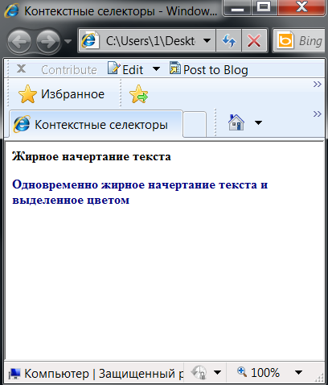Click the Internet Explorer icon in title bar
Viewport: 328px width, 385px height.
12,10
